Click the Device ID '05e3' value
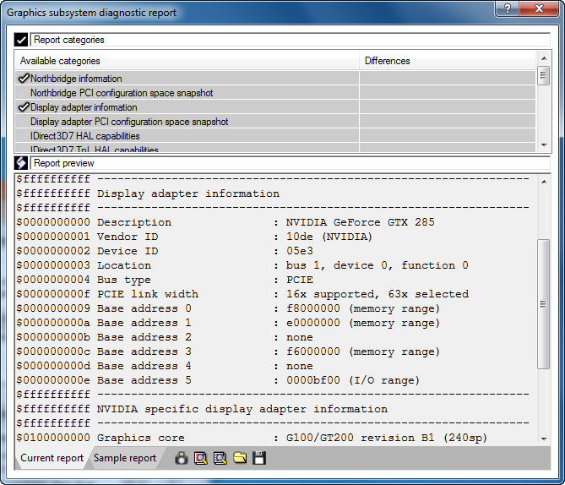This screenshot has width=565, height=485. [x=300, y=251]
